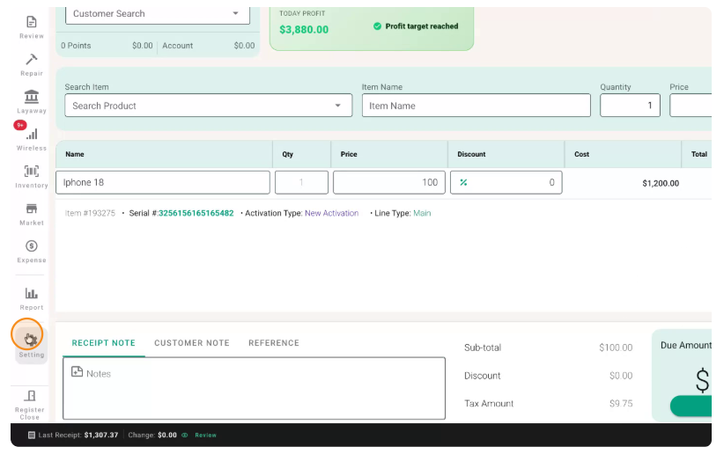Click the Iphone 18 price field showing 100
Viewport: 724px width, 454px height.
tap(389, 182)
